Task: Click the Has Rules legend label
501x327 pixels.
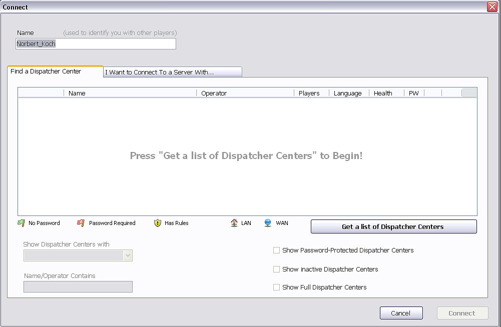Action: point(176,223)
